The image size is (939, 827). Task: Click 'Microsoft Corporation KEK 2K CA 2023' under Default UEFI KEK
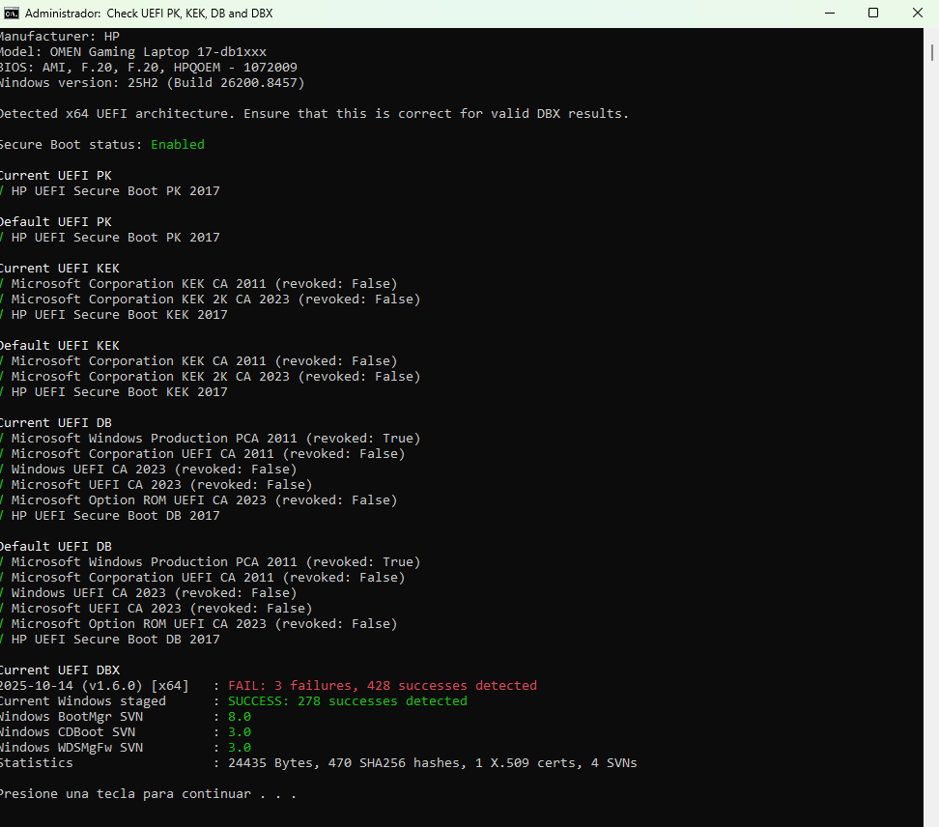[151, 376]
